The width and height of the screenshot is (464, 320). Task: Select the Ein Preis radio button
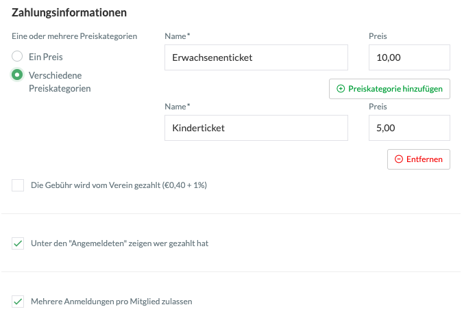click(x=17, y=56)
